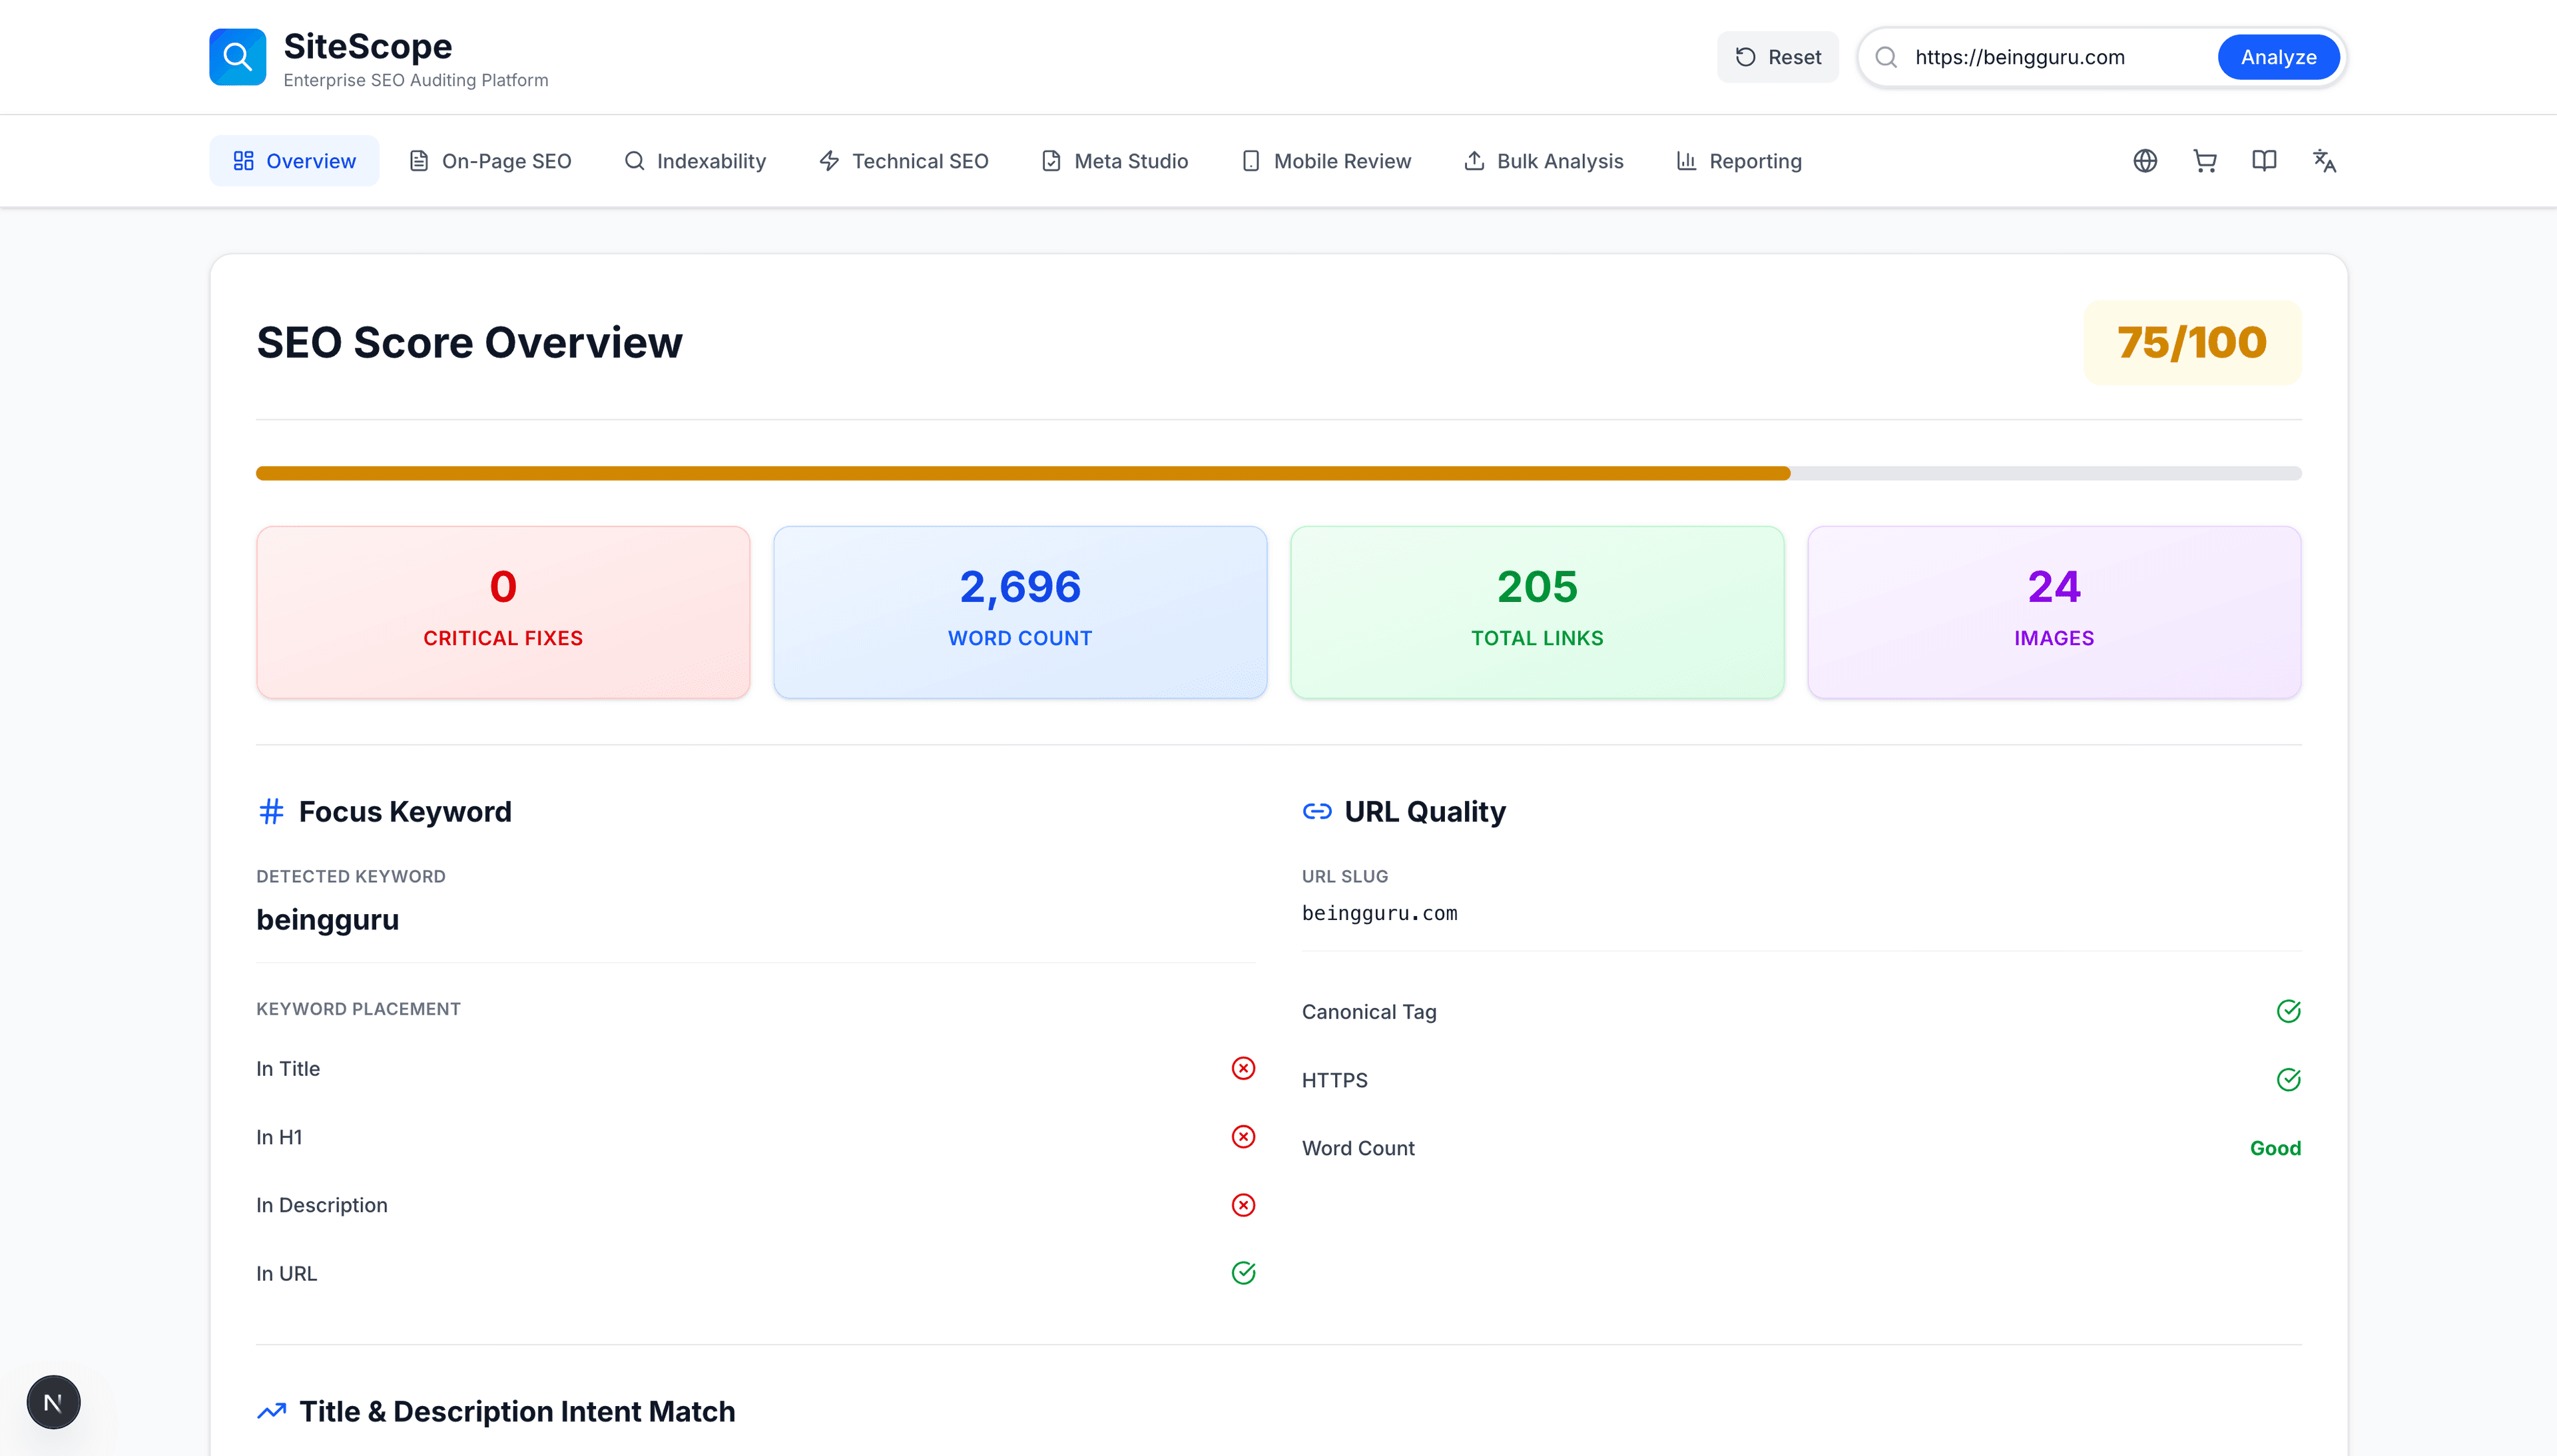
Task: Click the SiteScope magnifier logo icon
Action: coord(237,57)
